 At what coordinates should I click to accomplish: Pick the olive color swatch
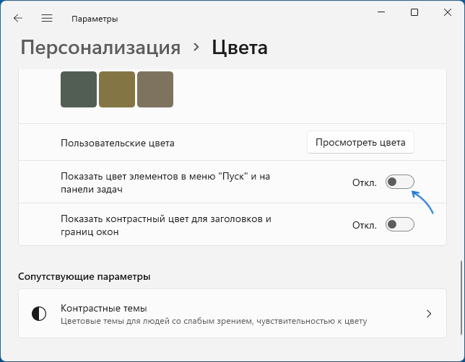point(117,89)
